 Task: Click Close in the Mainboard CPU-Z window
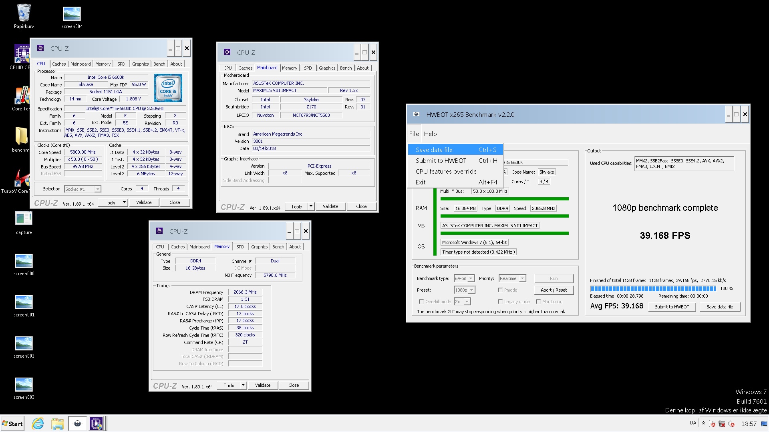point(361,206)
